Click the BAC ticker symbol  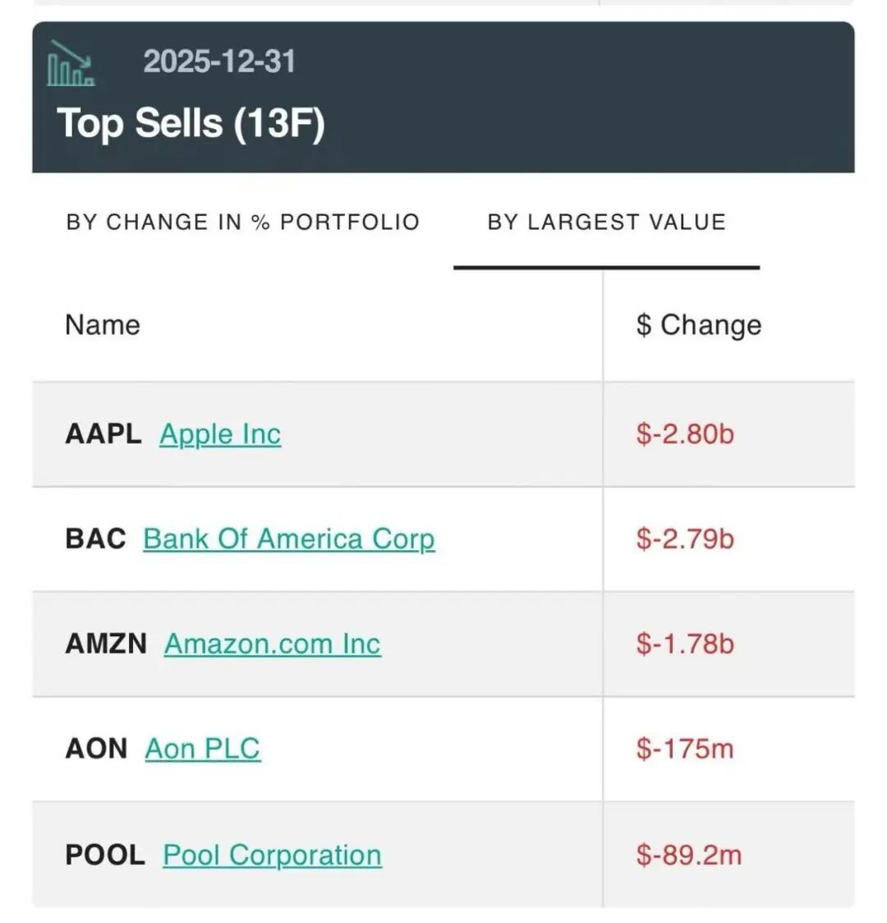click(95, 539)
